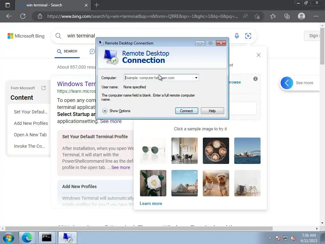Open the network tray icon

pyautogui.click(x=285, y=238)
